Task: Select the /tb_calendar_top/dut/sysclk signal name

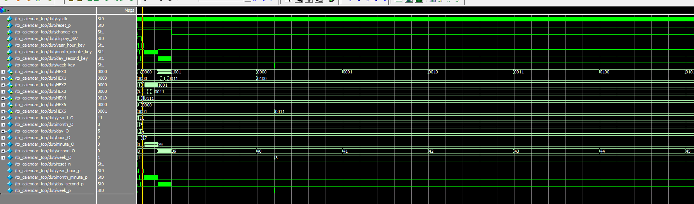Action: pos(41,19)
